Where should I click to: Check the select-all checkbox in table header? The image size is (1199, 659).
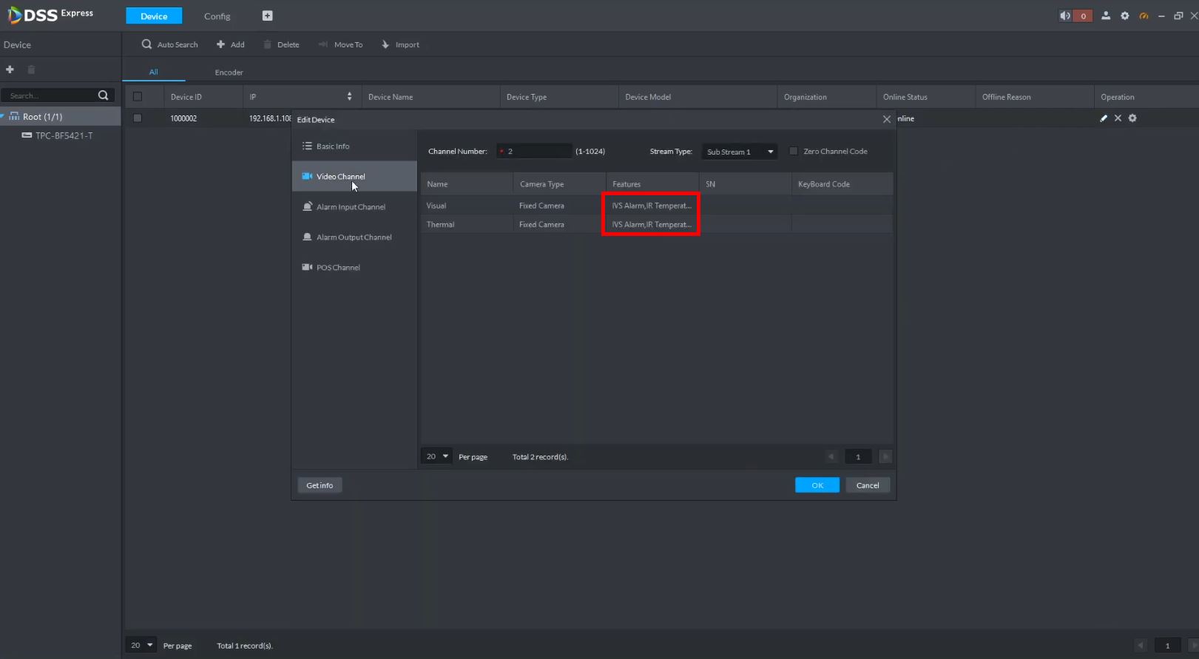click(138, 97)
